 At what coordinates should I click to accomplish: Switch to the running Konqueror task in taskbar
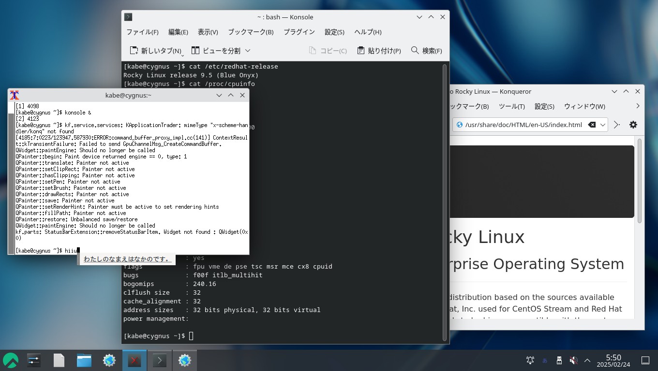pos(185,360)
